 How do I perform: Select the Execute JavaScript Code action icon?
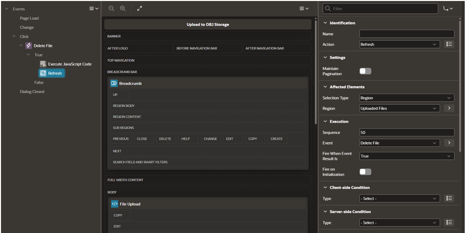click(x=43, y=64)
